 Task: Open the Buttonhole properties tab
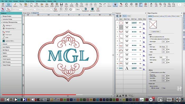point(156,16)
